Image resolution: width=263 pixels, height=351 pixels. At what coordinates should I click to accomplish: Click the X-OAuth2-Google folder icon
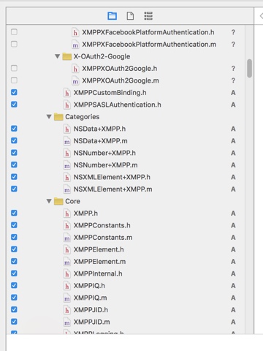click(x=66, y=56)
